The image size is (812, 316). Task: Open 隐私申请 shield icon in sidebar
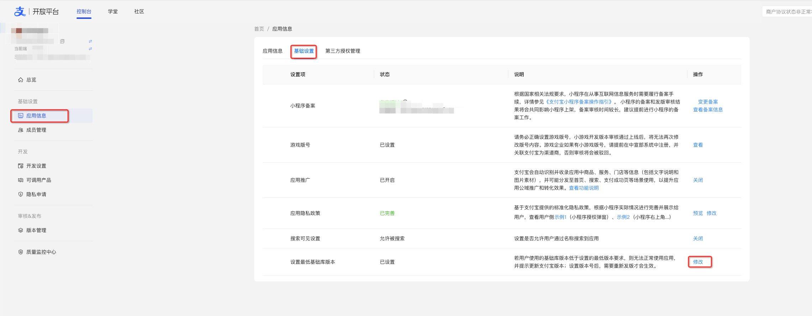[21, 194]
